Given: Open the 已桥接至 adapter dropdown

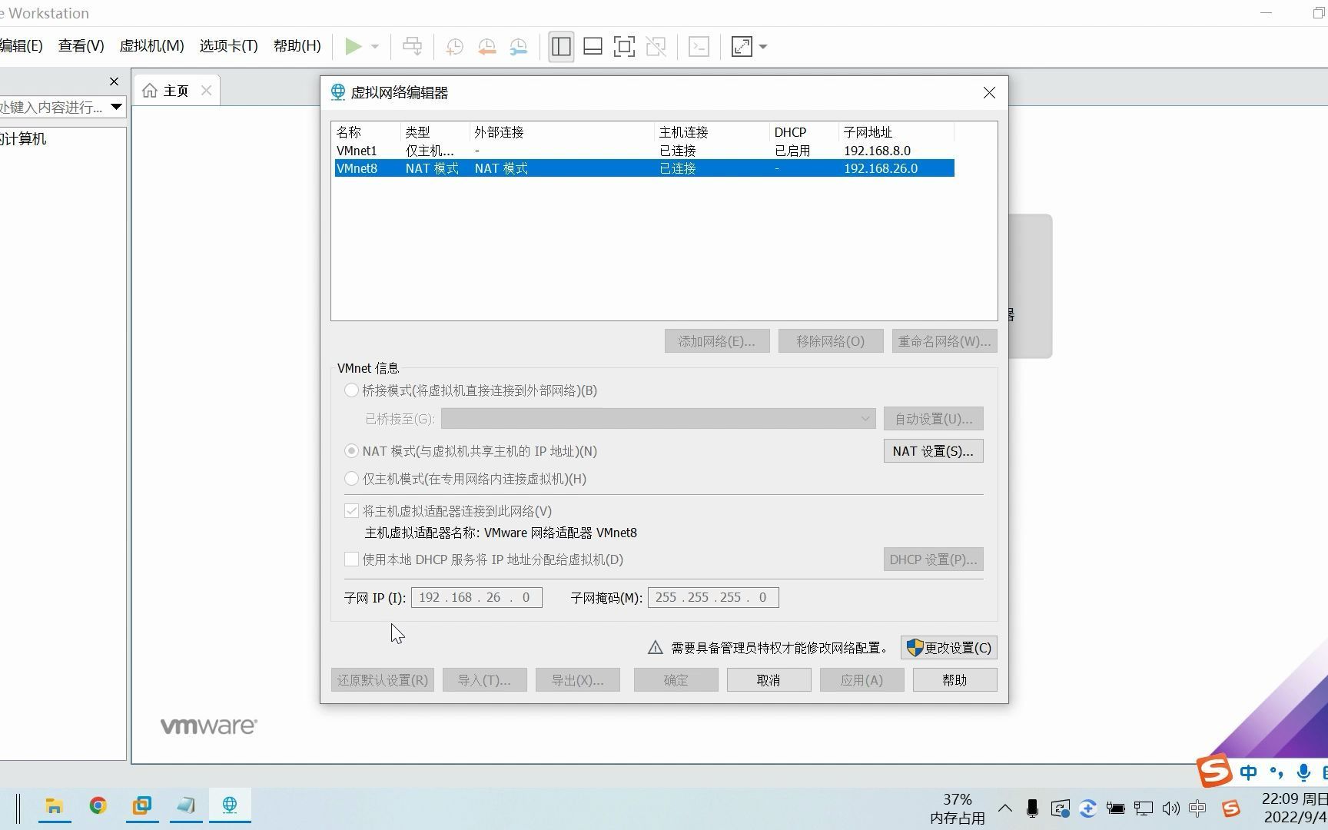Looking at the screenshot, I should tap(659, 419).
